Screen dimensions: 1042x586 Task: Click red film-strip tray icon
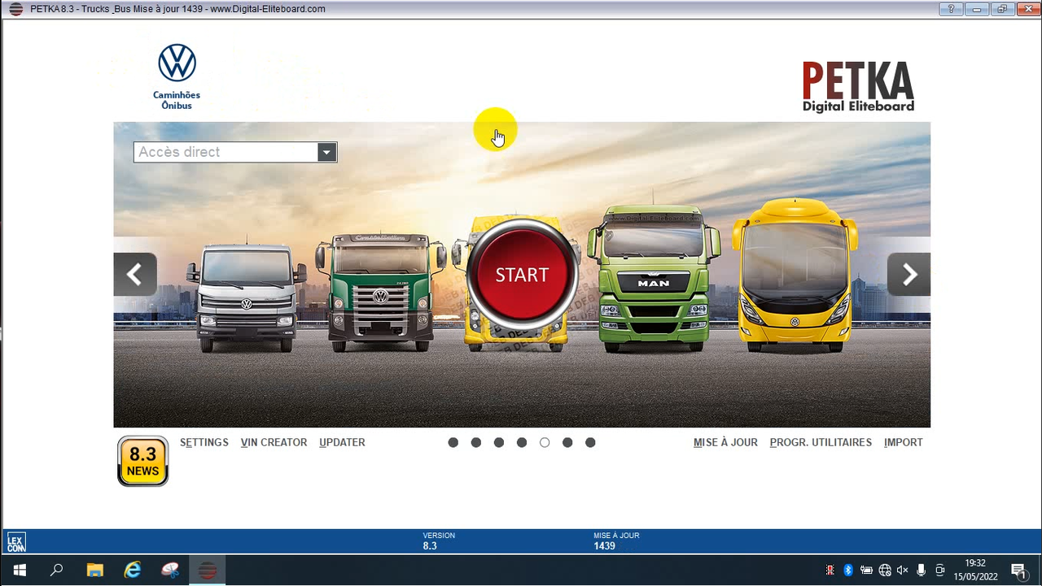(830, 571)
